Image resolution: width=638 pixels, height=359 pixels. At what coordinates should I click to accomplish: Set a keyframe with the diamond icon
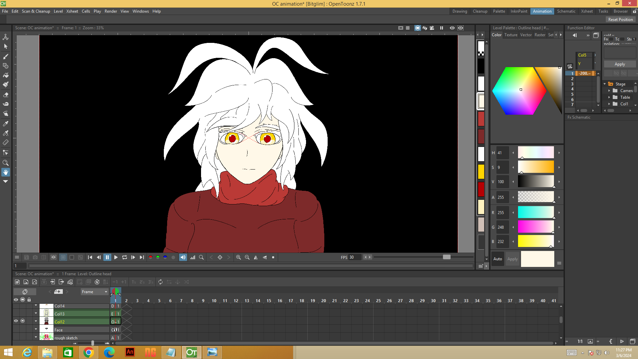(220, 257)
